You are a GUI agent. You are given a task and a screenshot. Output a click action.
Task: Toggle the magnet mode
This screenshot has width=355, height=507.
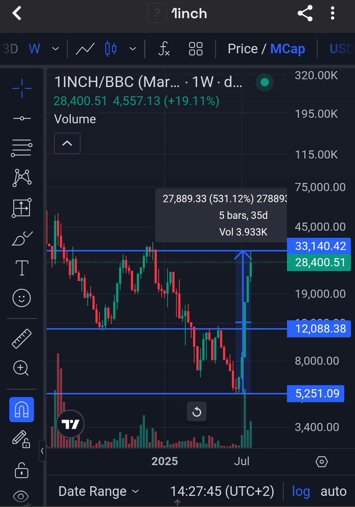22,409
